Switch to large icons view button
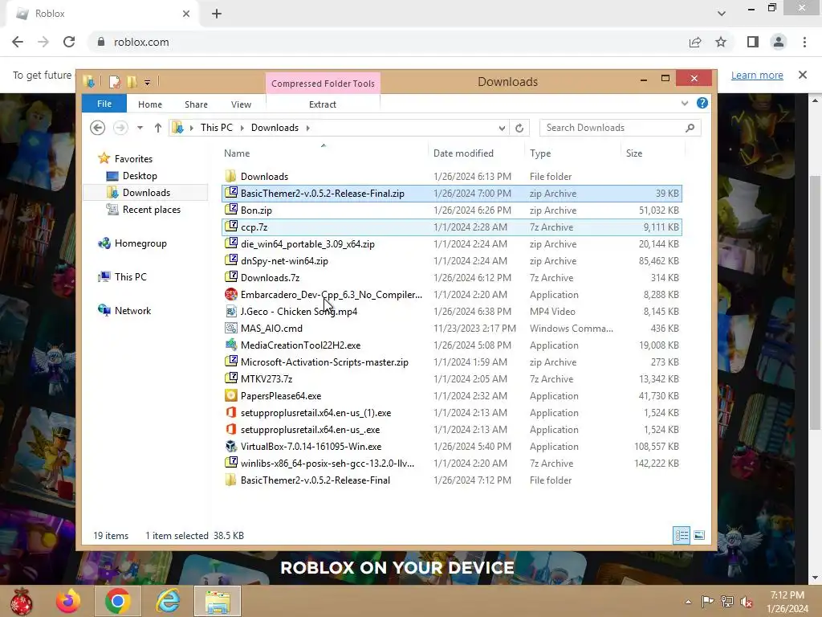822x617 pixels. tap(699, 535)
